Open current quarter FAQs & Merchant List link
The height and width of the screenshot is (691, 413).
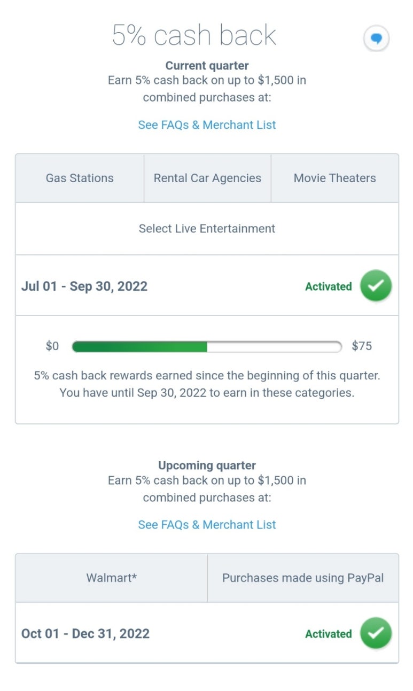(x=207, y=125)
